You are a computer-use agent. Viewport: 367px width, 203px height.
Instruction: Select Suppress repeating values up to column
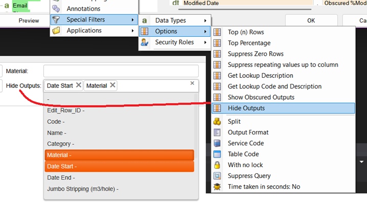pyautogui.click(x=283, y=64)
